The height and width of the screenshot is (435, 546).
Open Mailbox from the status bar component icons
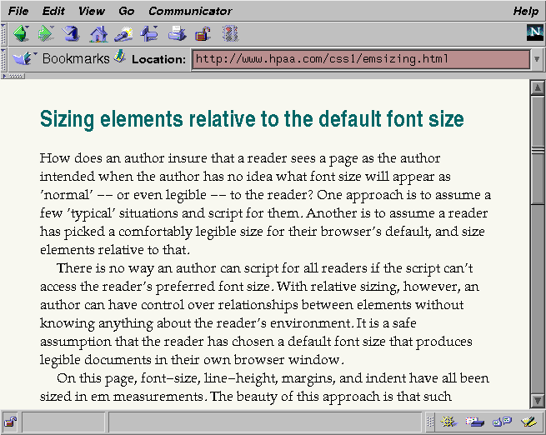[x=475, y=422]
